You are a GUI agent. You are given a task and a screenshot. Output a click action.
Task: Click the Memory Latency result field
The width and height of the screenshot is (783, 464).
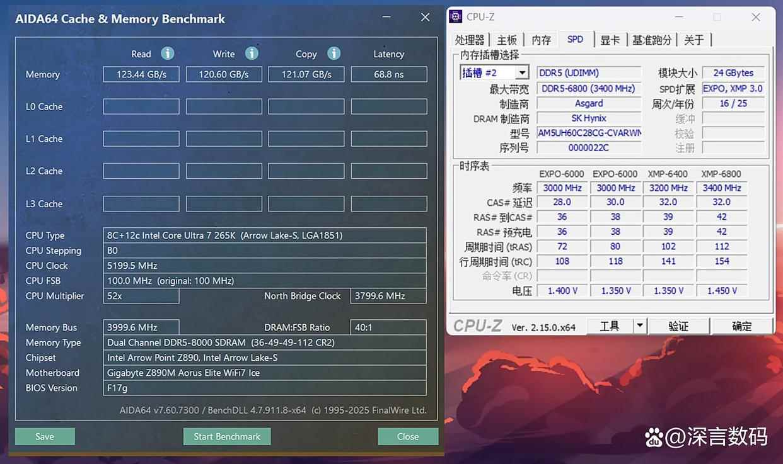pyautogui.click(x=388, y=74)
